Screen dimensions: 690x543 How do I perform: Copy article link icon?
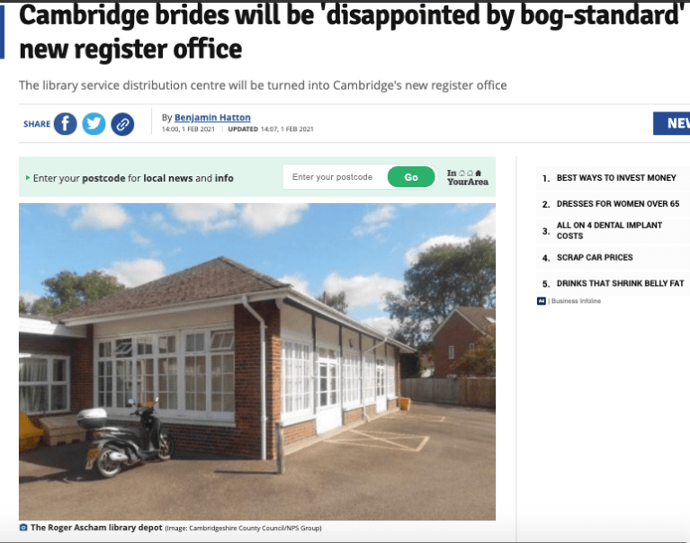point(122,124)
